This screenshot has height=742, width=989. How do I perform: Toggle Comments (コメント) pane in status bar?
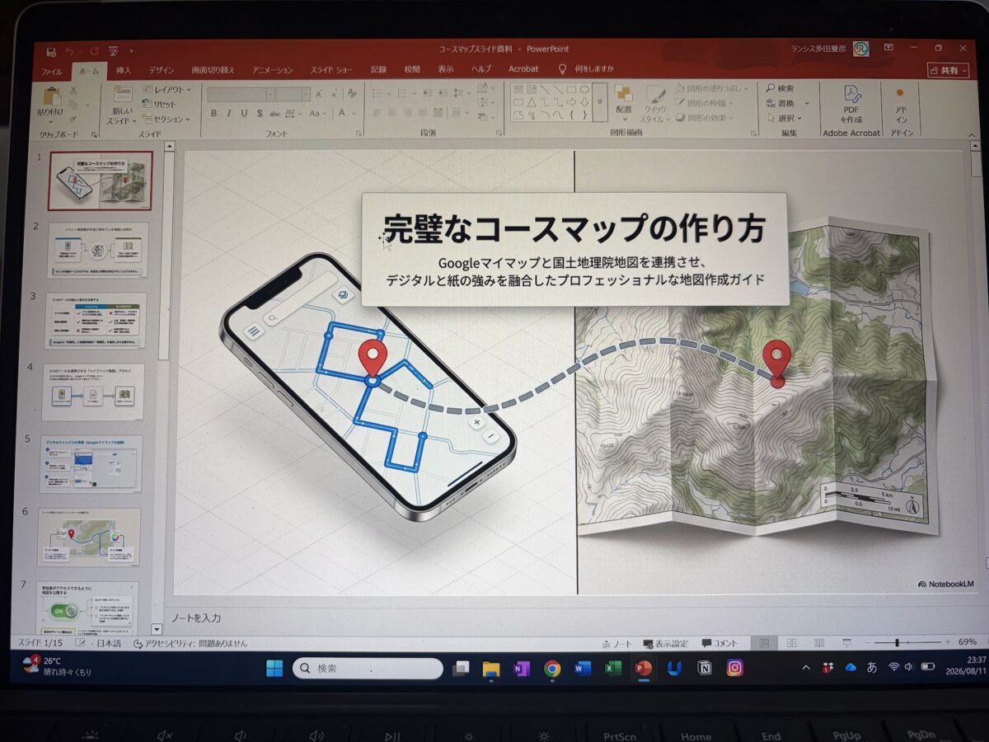coord(721,643)
